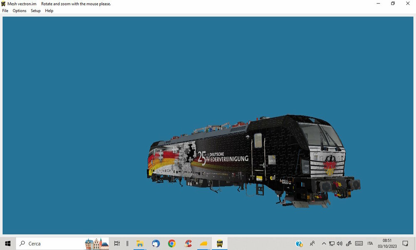Open the Options menu

(20, 11)
